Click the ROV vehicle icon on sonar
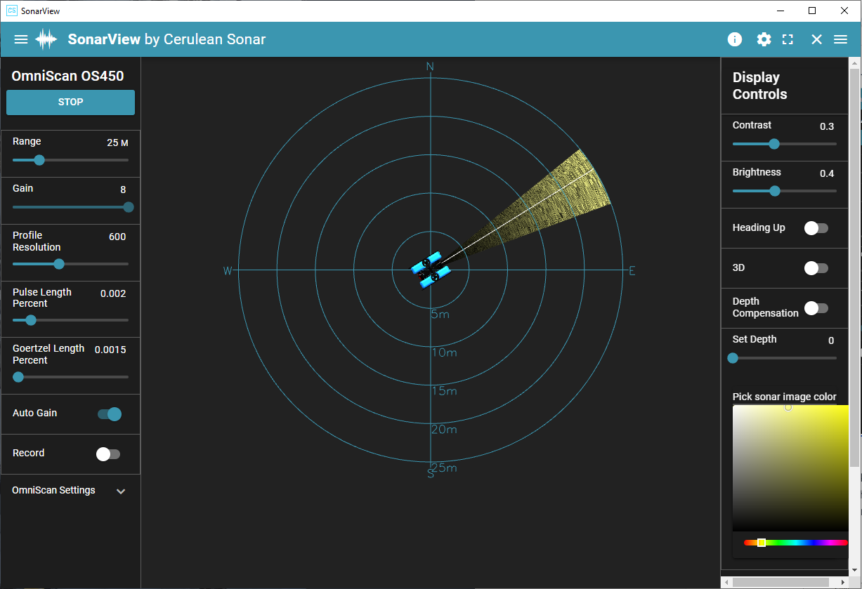This screenshot has width=862, height=589. pos(431,270)
